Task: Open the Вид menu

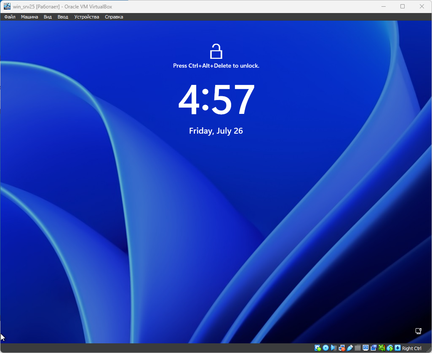Action: click(48, 17)
